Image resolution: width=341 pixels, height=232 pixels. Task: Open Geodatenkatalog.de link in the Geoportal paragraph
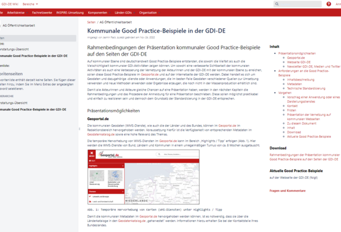point(101,134)
